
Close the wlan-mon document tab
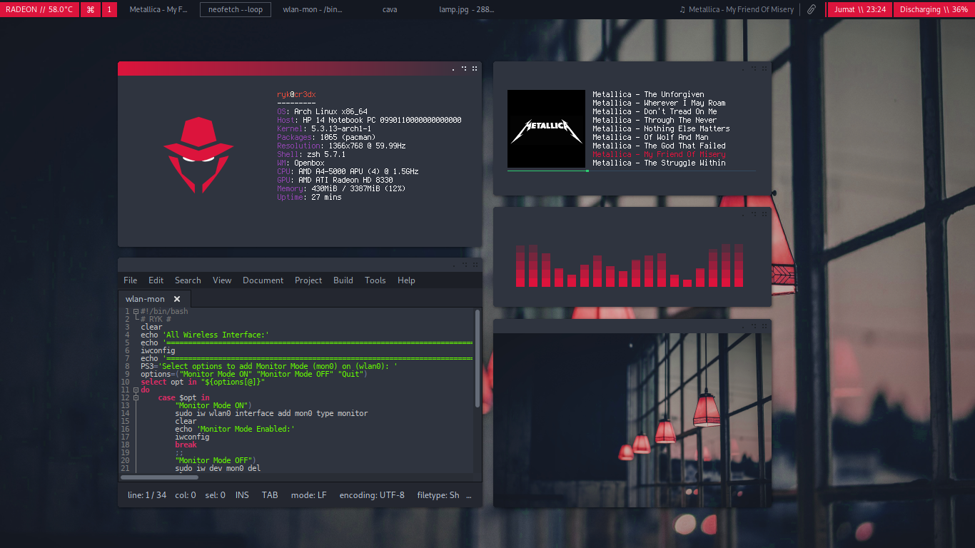177,299
